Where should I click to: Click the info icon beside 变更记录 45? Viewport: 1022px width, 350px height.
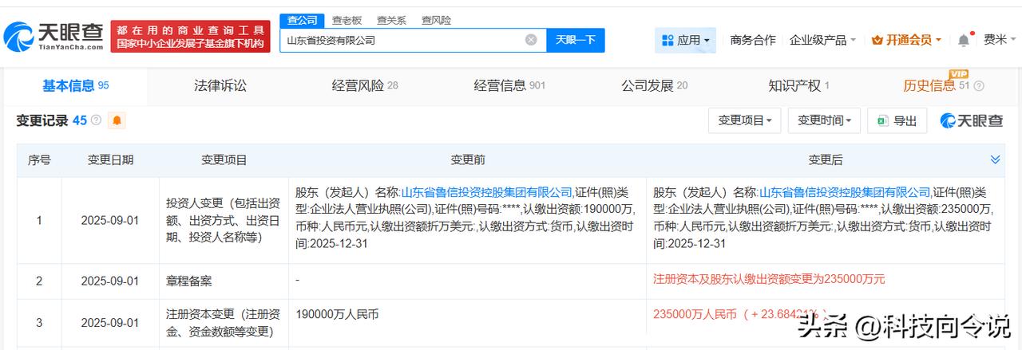pos(97,120)
